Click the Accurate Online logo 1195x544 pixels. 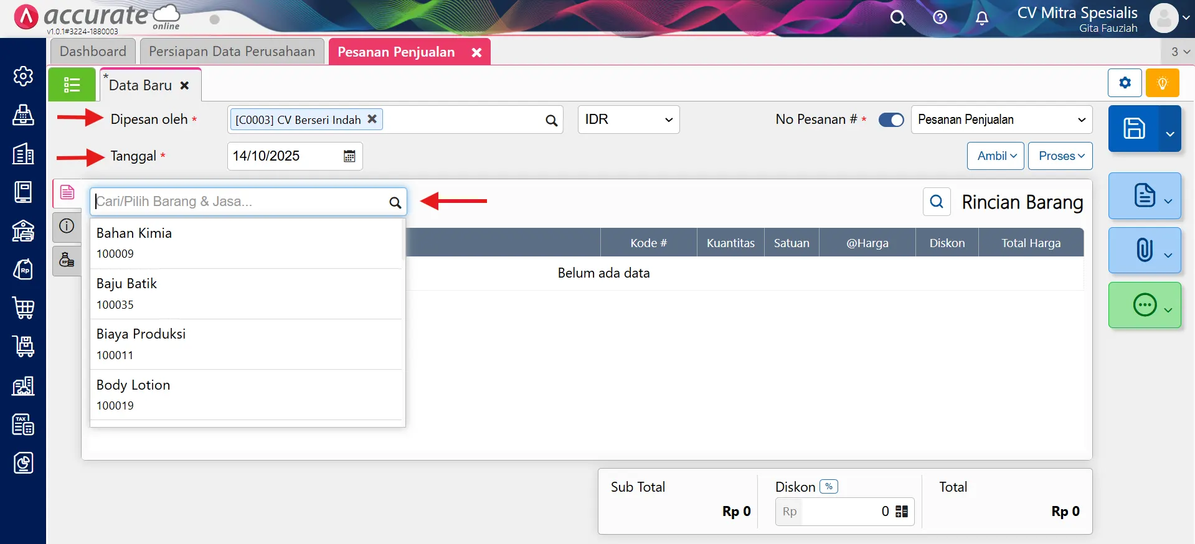97,17
